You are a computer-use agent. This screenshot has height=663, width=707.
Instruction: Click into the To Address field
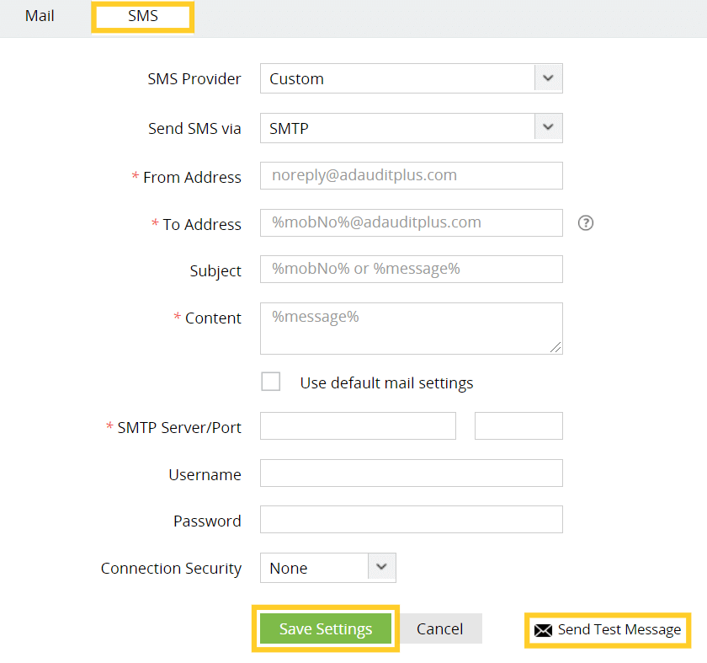point(411,223)
